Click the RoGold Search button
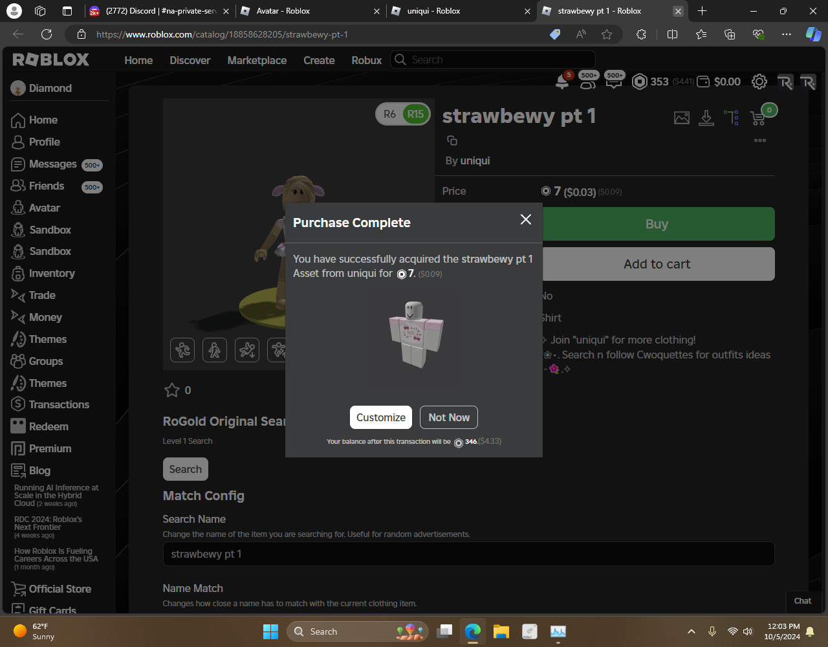 (186, 469)
